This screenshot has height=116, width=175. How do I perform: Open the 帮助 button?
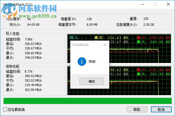coord(137,110)
